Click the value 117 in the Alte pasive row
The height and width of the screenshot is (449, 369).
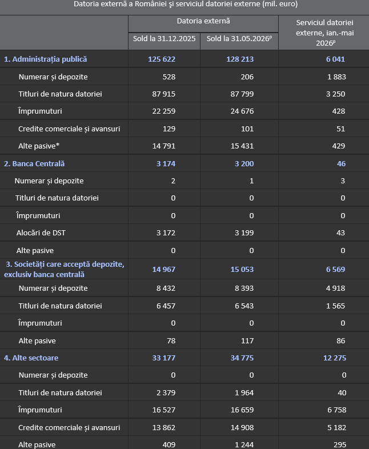click(247, 341)
